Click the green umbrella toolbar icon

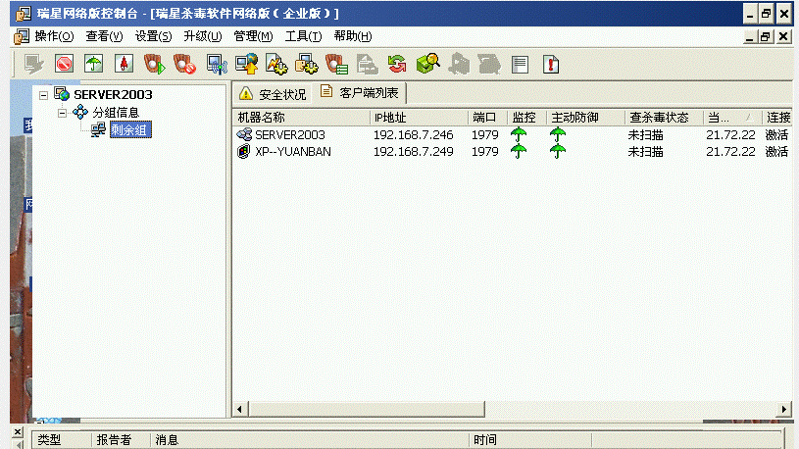(x=94, y=65)
